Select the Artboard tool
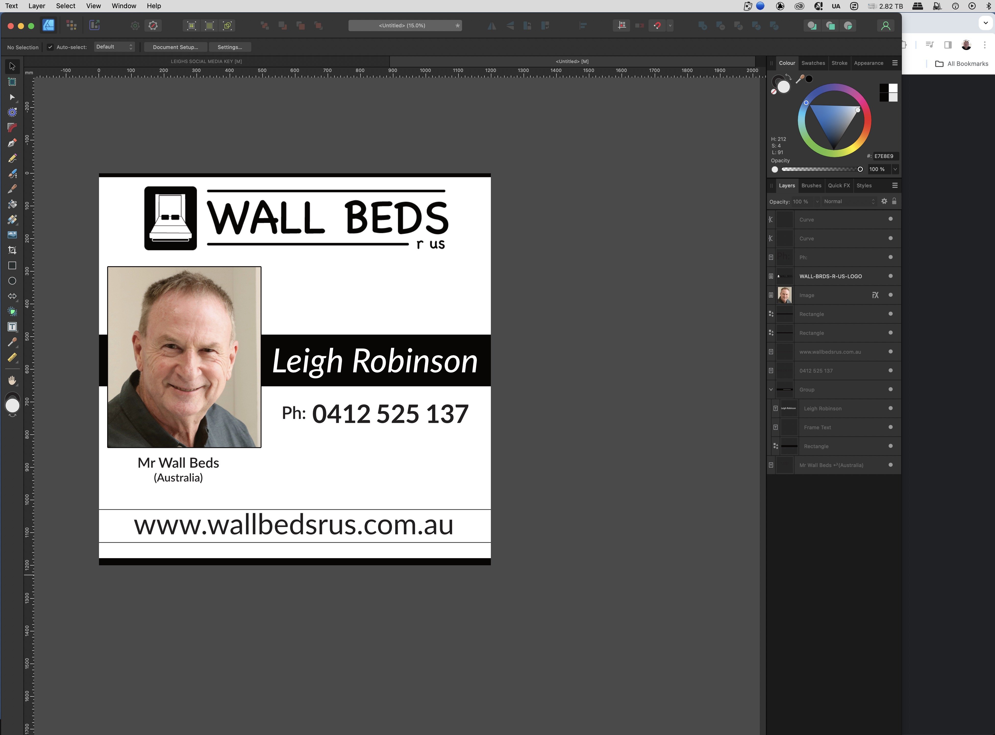The width and height of the screenshot is (995, 735). click(12, 82)
